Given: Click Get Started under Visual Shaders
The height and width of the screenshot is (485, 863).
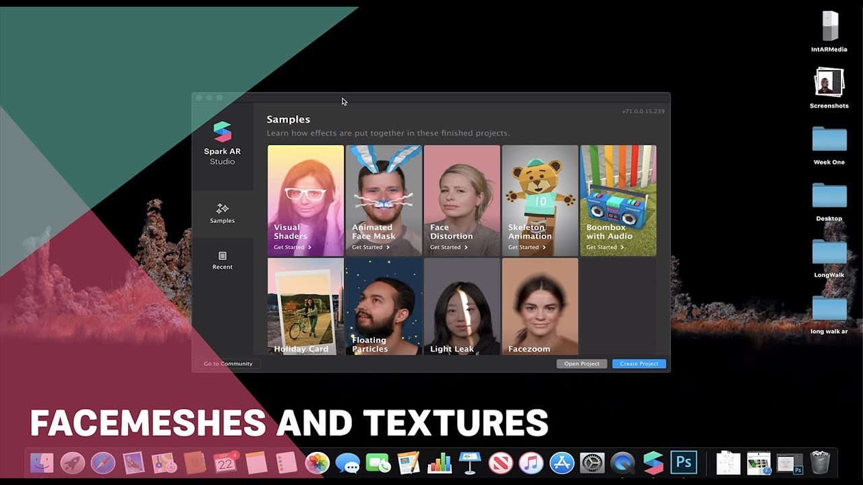Looking at the screenshot, I should point(293,247).
